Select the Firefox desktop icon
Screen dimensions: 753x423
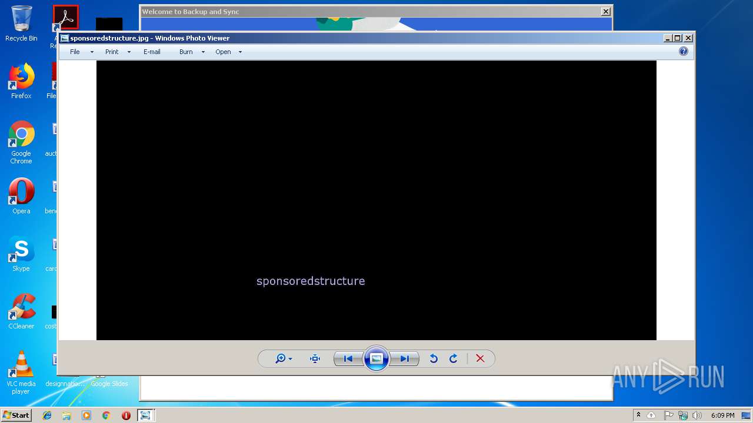[21, 81]
